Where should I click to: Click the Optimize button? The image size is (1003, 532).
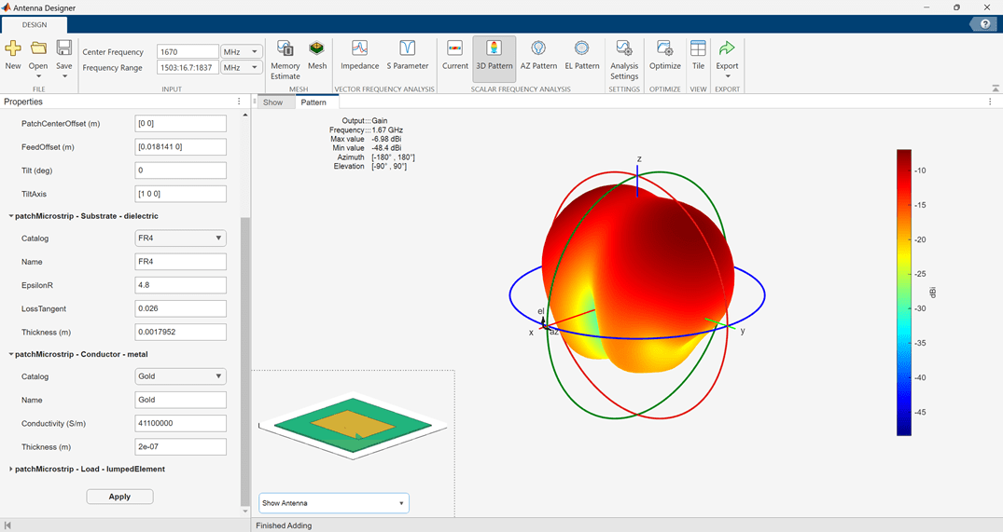click(x=665, y=54)
